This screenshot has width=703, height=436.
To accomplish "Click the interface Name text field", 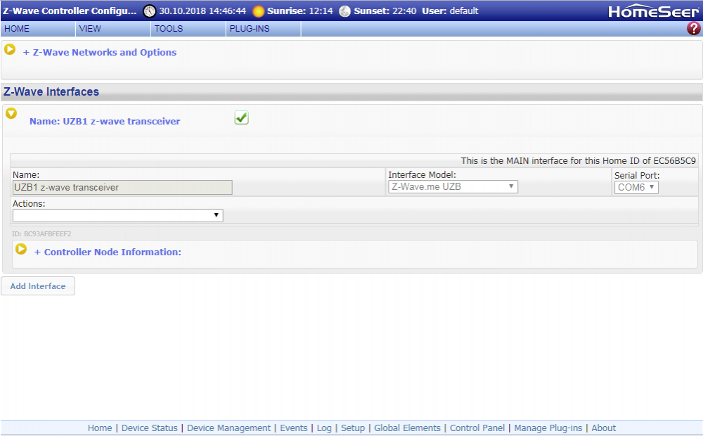I will coord(122,188).
